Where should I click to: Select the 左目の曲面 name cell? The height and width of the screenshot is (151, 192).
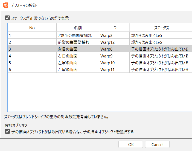(x=68, y=49)
